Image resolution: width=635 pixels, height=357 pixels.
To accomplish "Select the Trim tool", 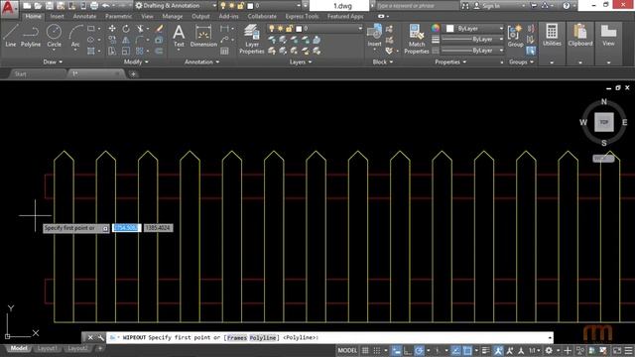I will pyautogui.click(x=140, y=29).
